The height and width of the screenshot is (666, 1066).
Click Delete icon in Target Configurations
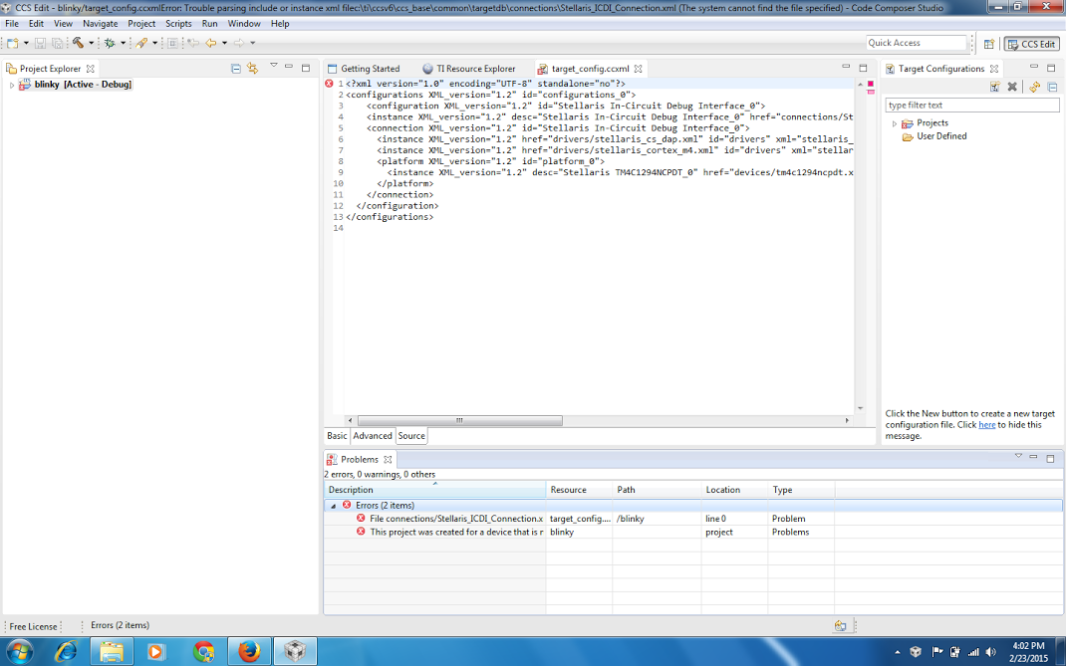[1012, 87]
